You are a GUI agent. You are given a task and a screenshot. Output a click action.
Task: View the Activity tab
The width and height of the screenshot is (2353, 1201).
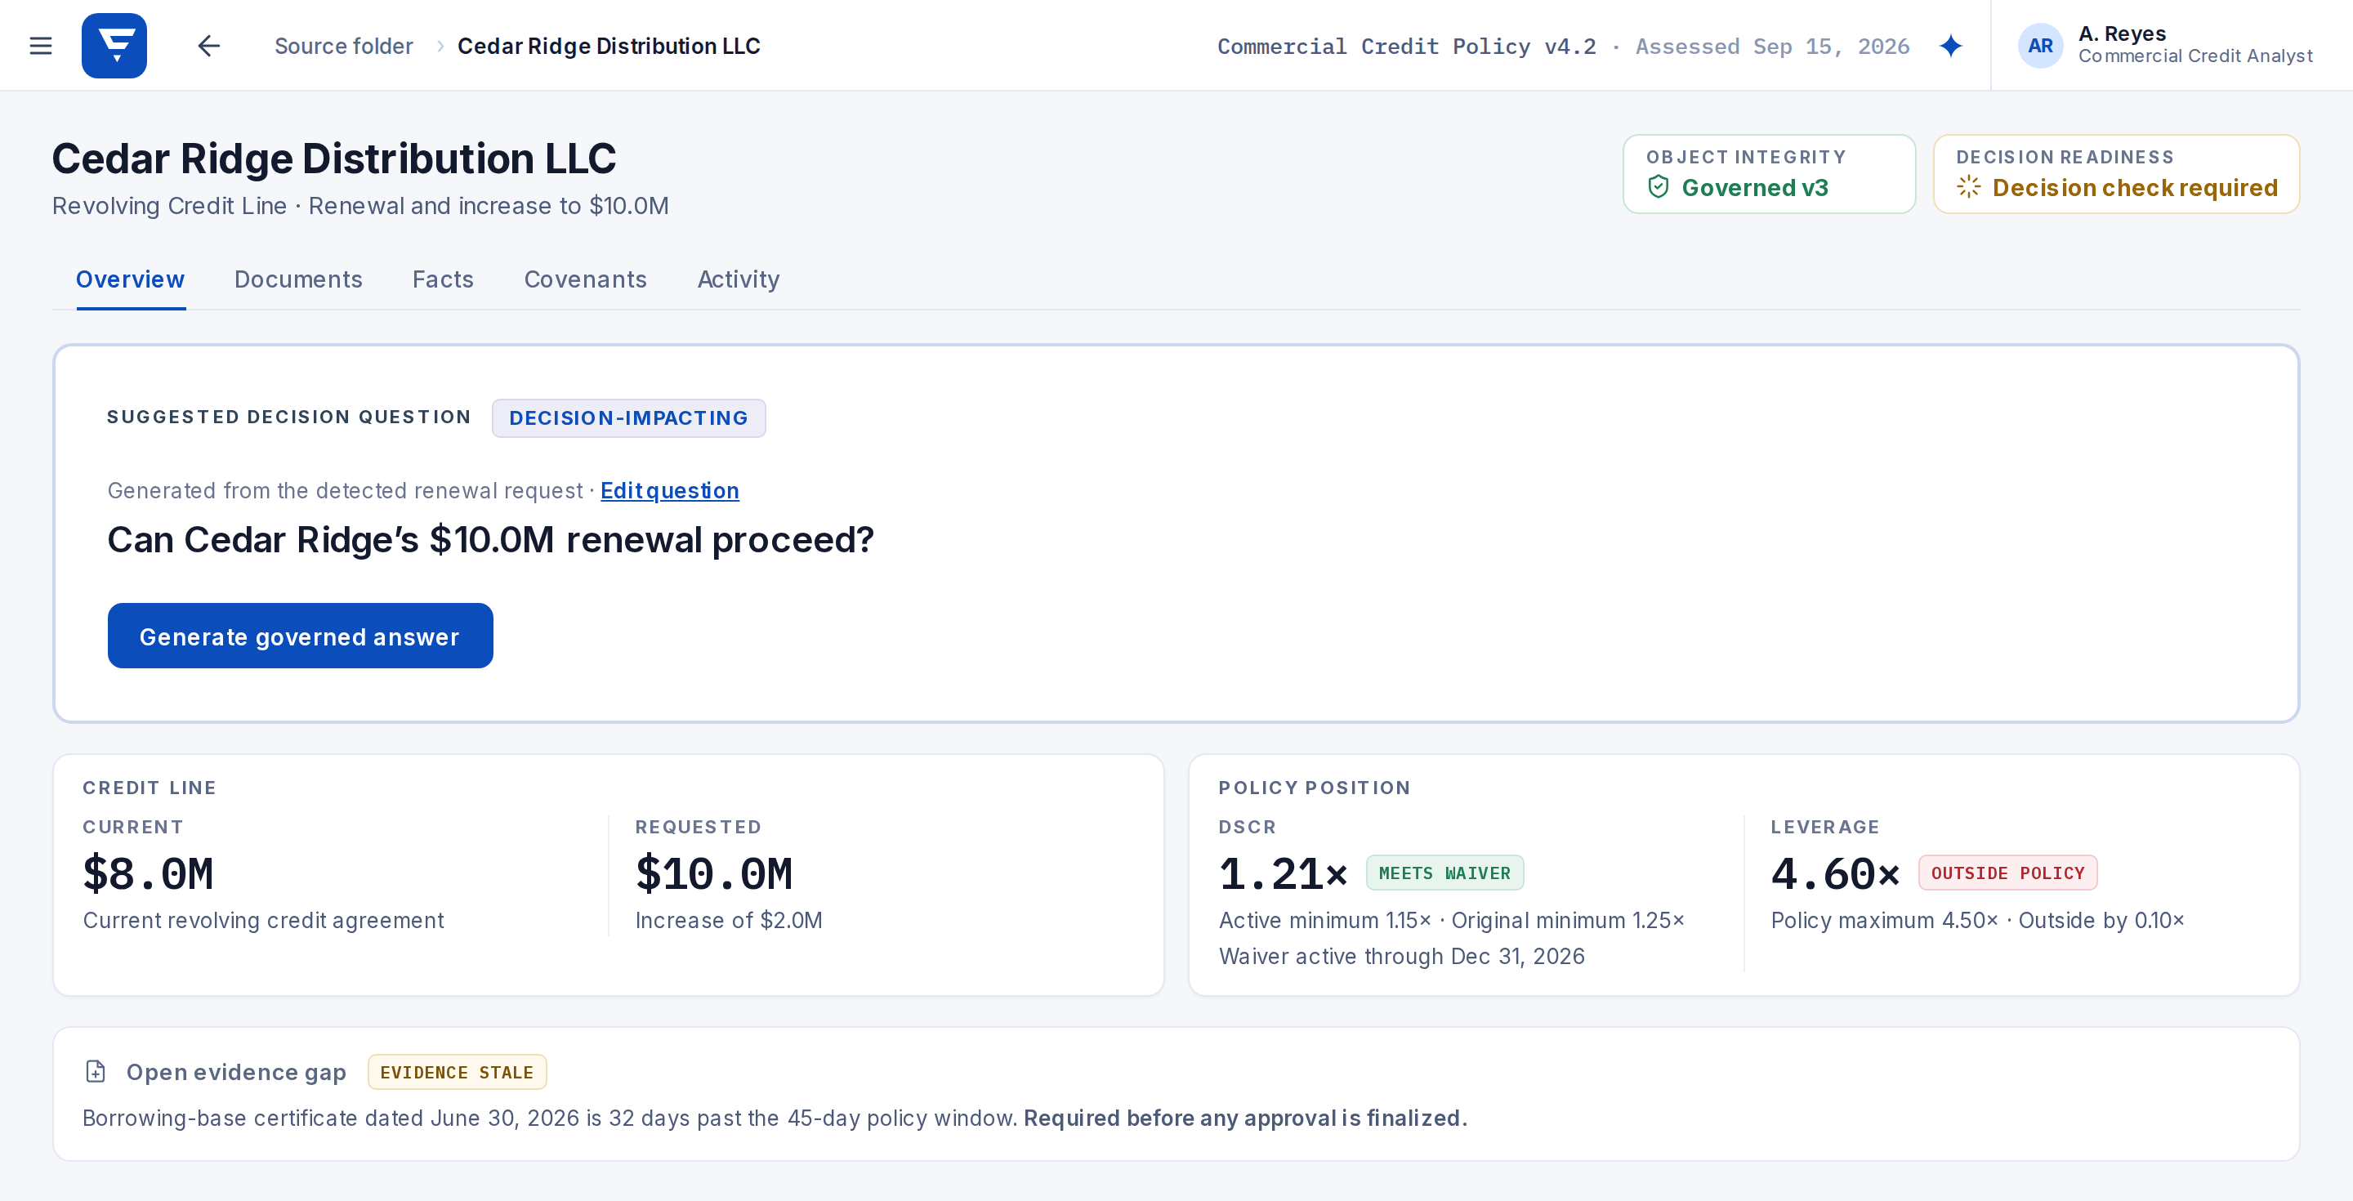click(738, 279)
